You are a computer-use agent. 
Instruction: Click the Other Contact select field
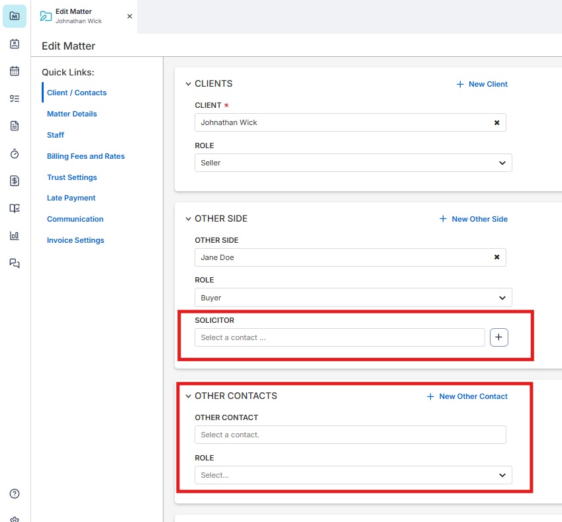click(x=350, y=435)
